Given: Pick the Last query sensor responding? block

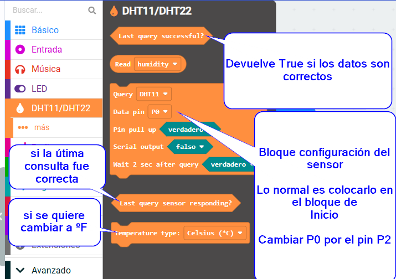Looking at the screenshot, I should 175,203.
